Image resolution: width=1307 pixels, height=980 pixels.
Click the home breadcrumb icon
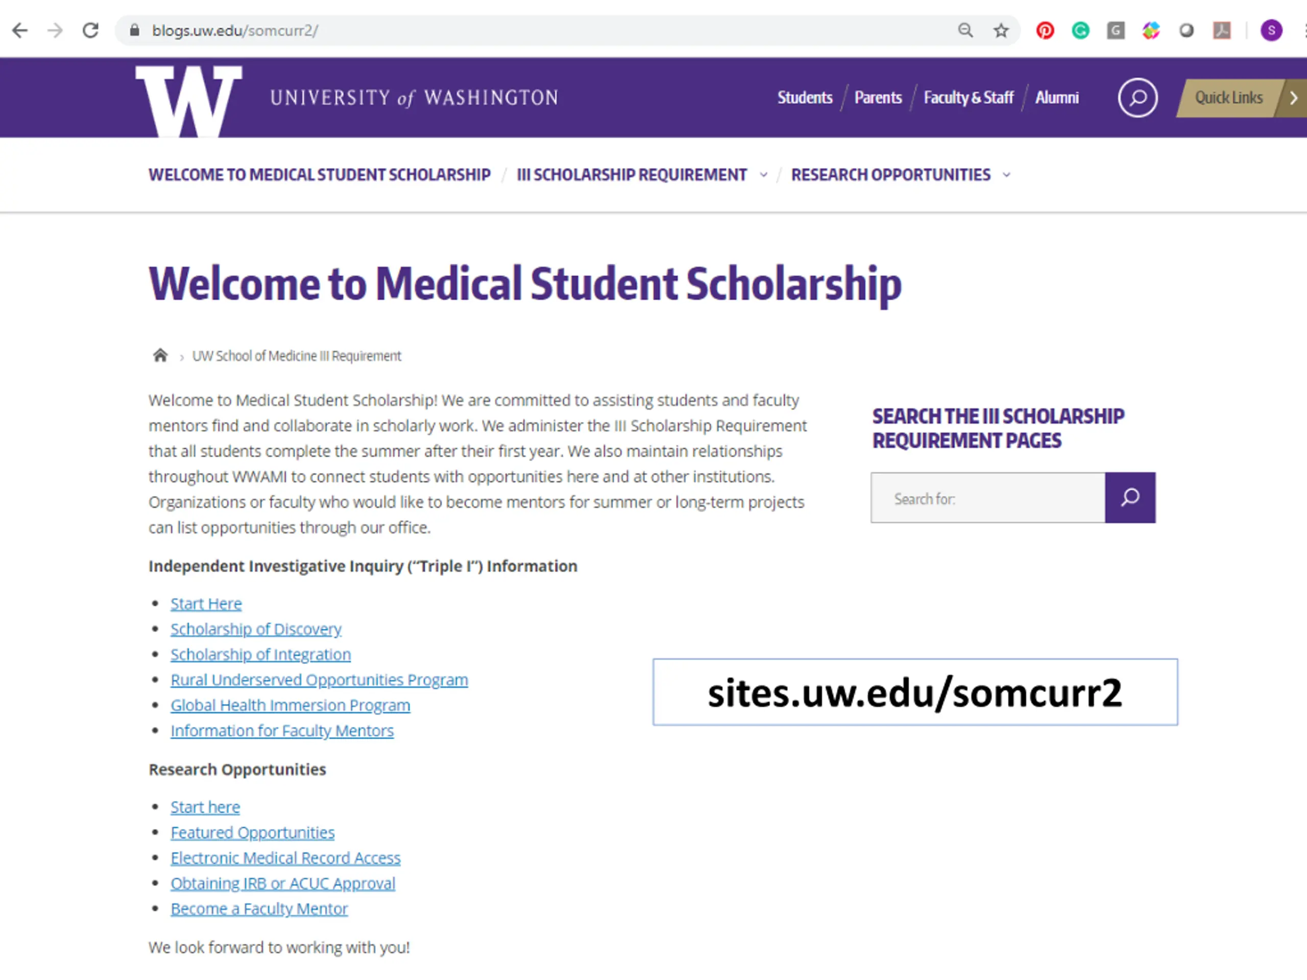[x=160, y=356]
